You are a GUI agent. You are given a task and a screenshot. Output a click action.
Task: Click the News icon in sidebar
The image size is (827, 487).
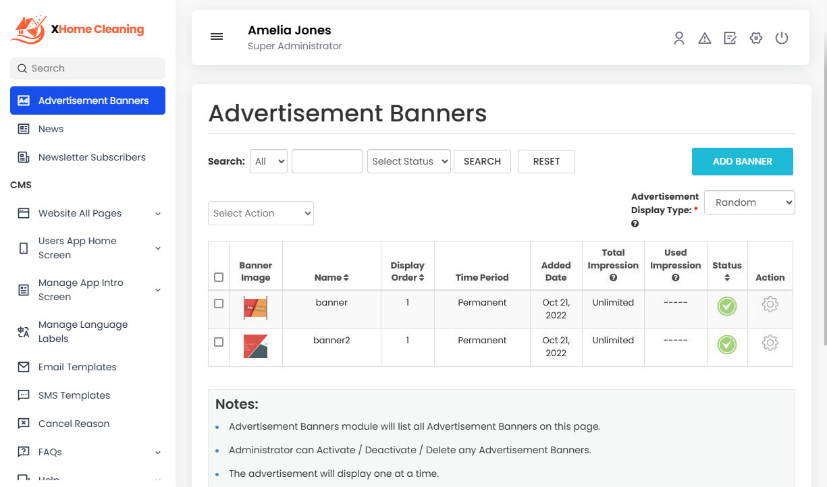[23, 129]
